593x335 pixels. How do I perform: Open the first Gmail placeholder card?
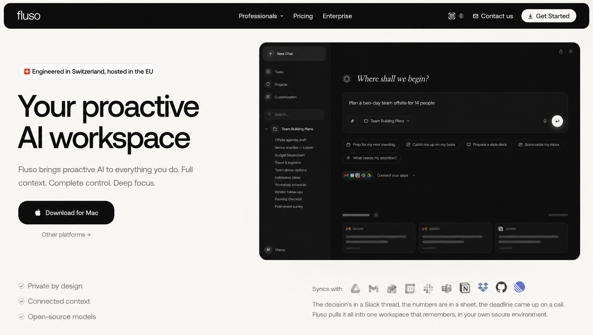[x=379, y=238]
